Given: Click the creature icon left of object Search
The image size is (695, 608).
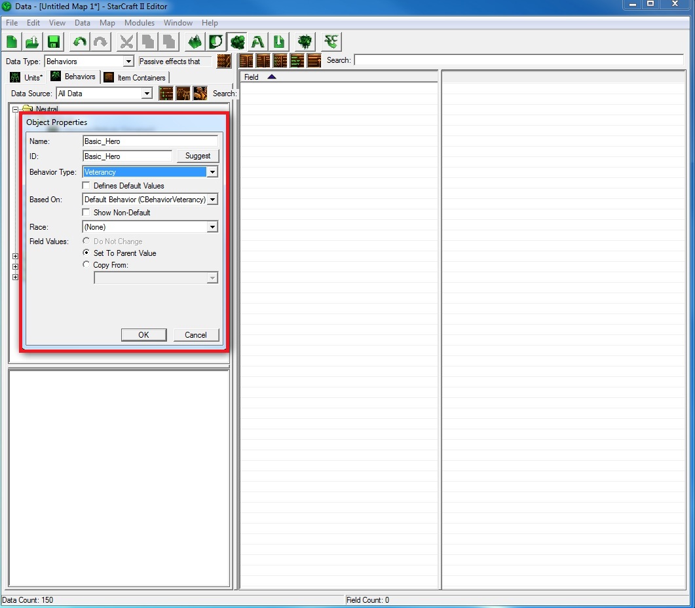Looking at the screenshot, I should coord(200,94).
